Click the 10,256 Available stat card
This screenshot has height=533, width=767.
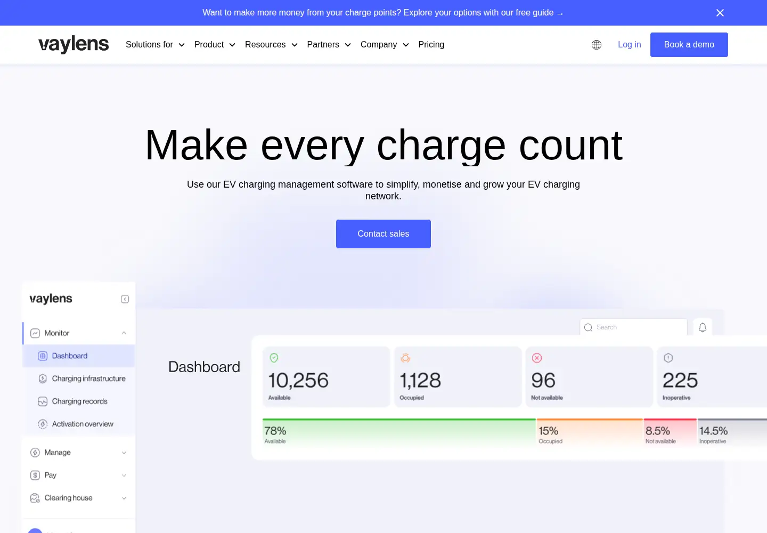(327, 377)
